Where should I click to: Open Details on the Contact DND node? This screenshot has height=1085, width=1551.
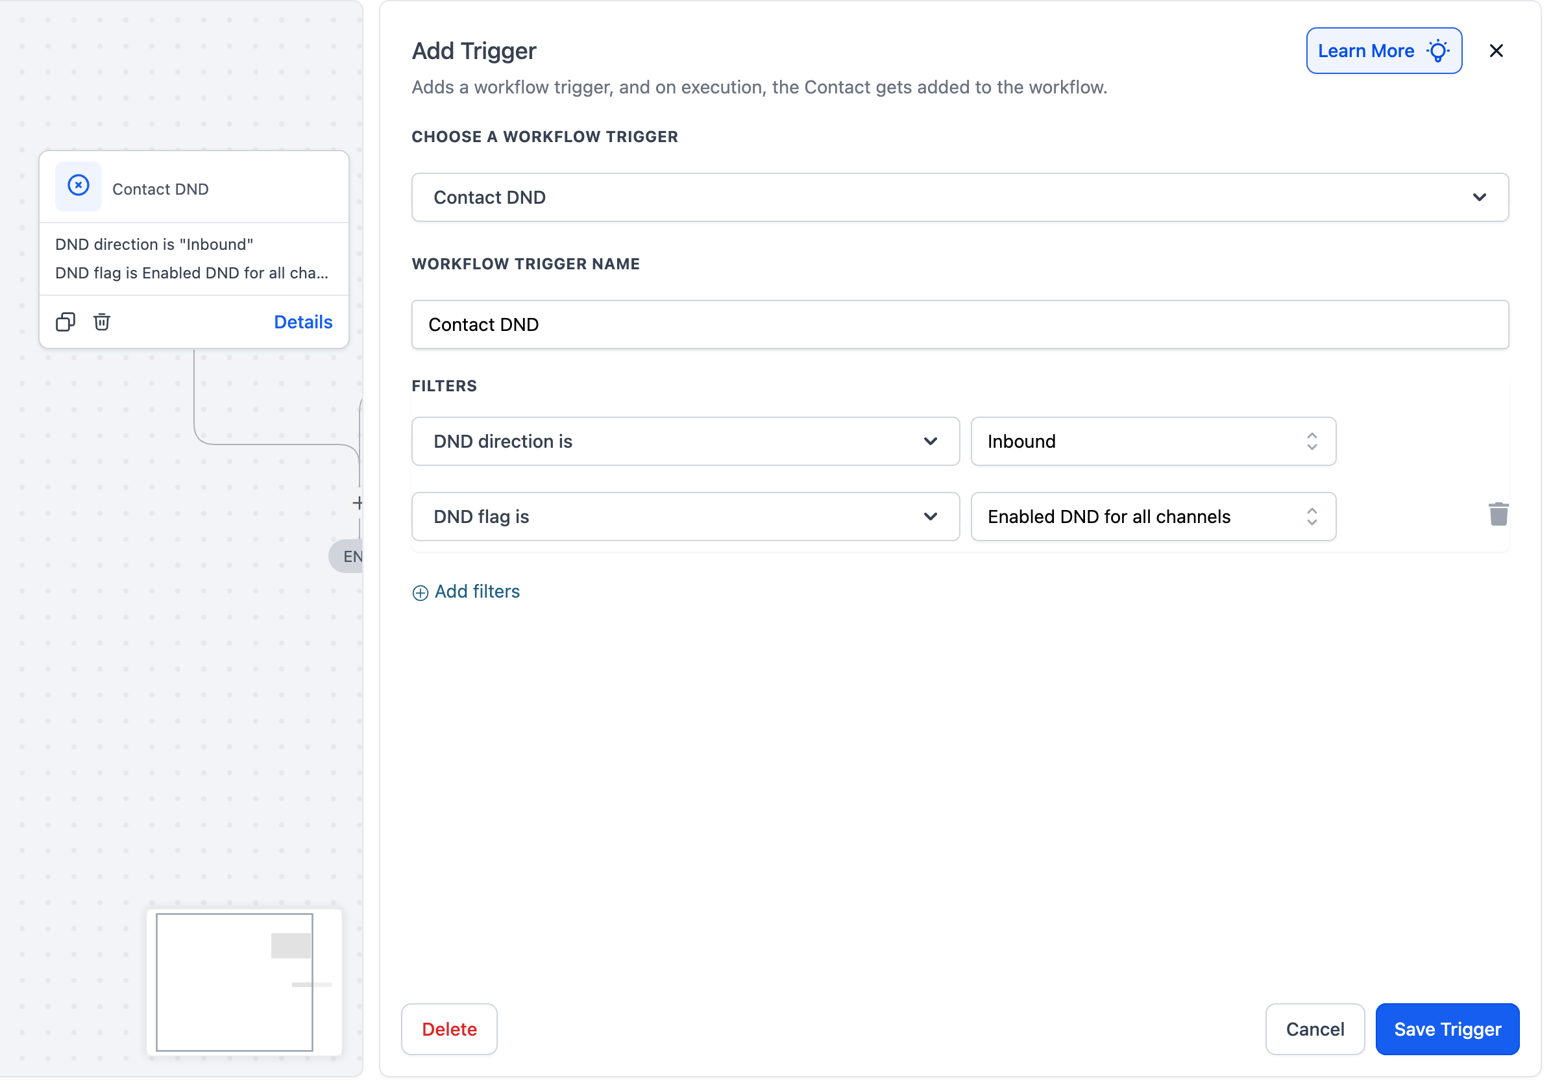click(302, 322)
